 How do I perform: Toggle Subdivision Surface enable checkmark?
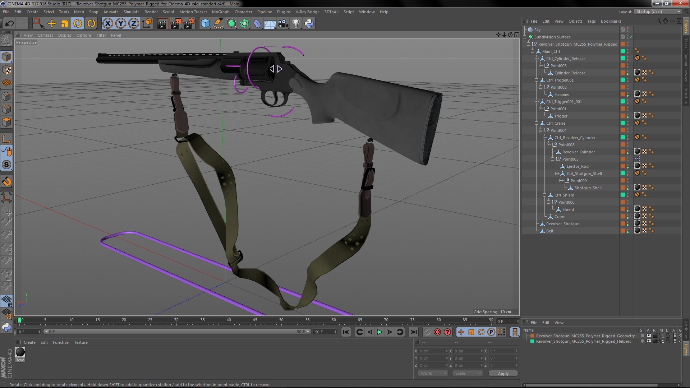click(x=631, y=37)
